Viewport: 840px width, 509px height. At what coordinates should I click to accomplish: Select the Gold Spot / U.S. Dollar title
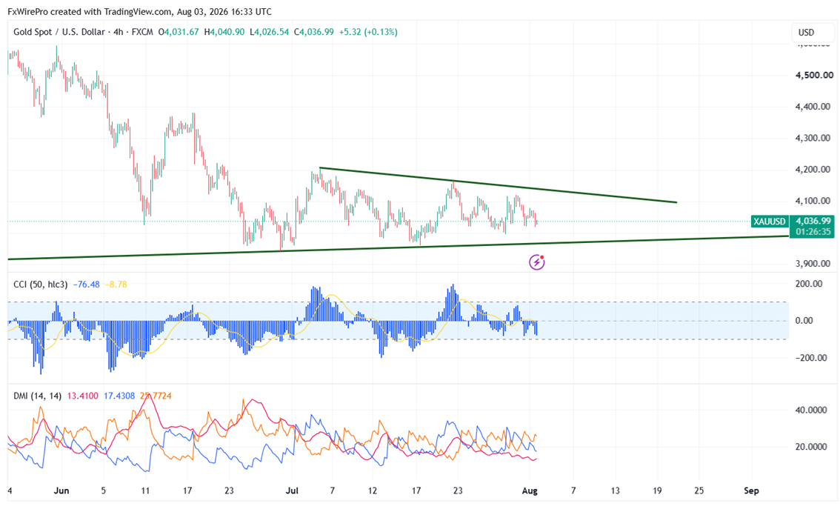click(x=59, y=32)
